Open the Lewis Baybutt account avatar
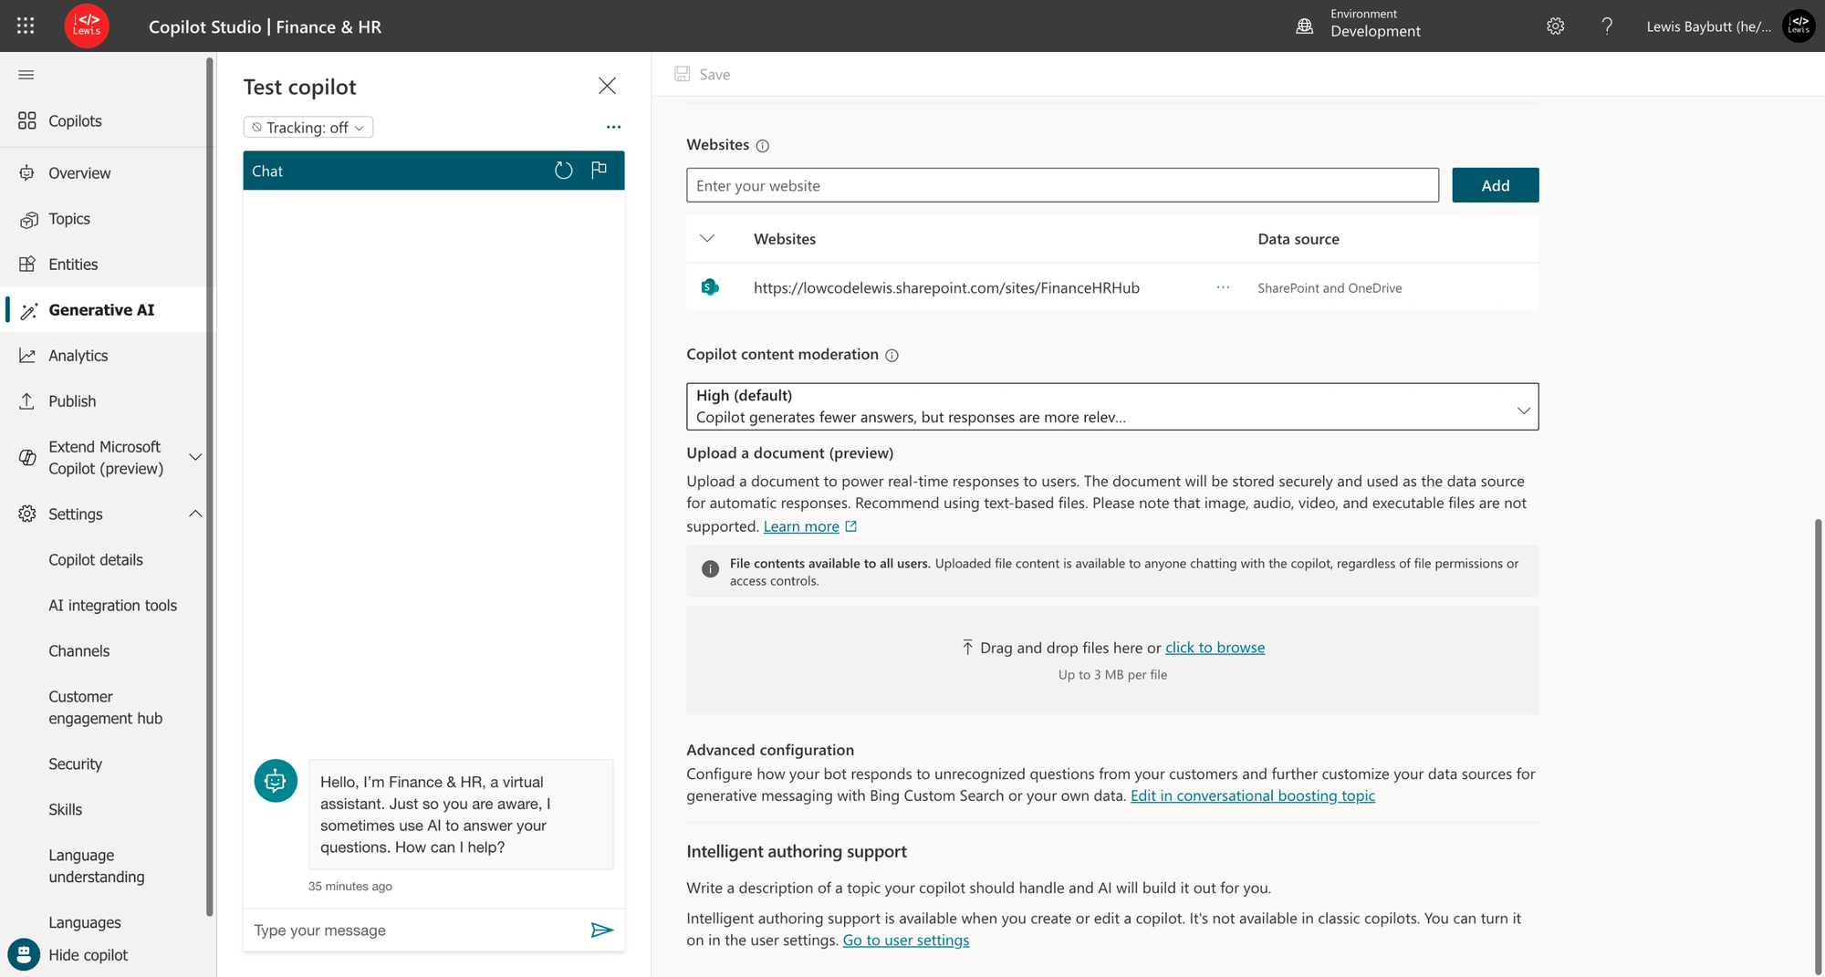 (x=1799, y=26)
